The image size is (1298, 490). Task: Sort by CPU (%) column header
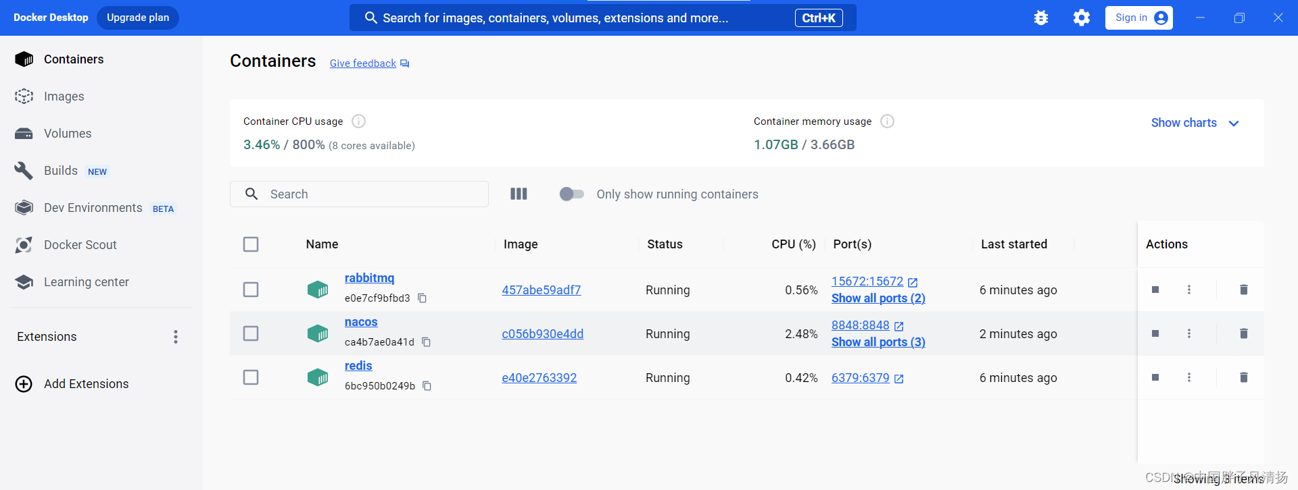click(x=794, y=244)
